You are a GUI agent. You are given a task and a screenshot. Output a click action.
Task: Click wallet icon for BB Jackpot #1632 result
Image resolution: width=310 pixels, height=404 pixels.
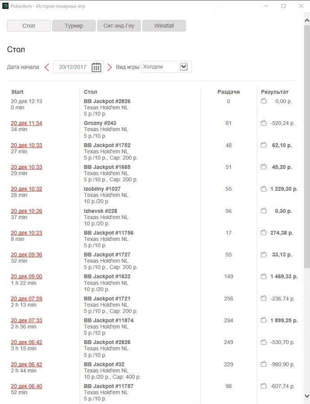click(263, 276)
